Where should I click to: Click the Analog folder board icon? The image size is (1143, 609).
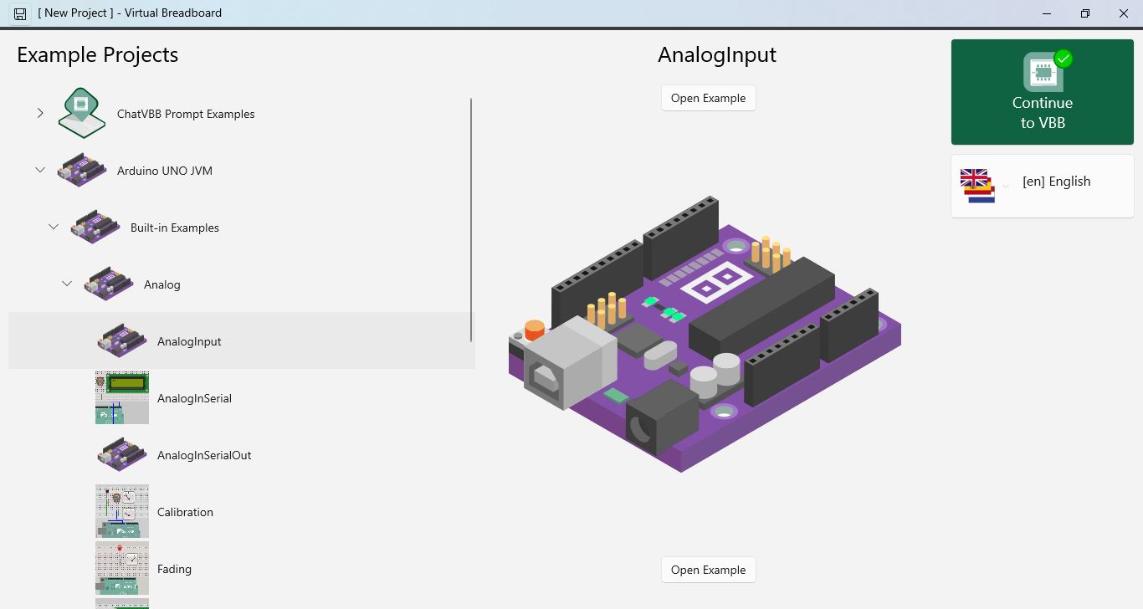(109, 284)
